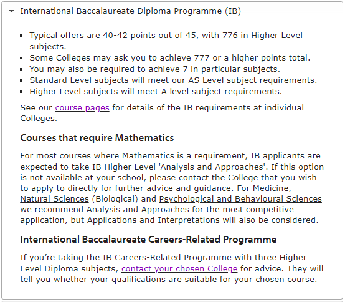Visit Psychological and Behavioural Sciences link
Image resolution: width=345 pixels, height=302 pixels.
(x=240, y=199)
